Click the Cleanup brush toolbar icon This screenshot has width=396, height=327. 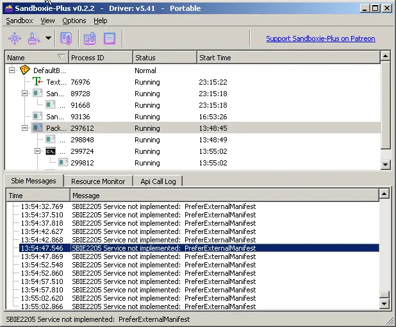click(x=35, y=38)
